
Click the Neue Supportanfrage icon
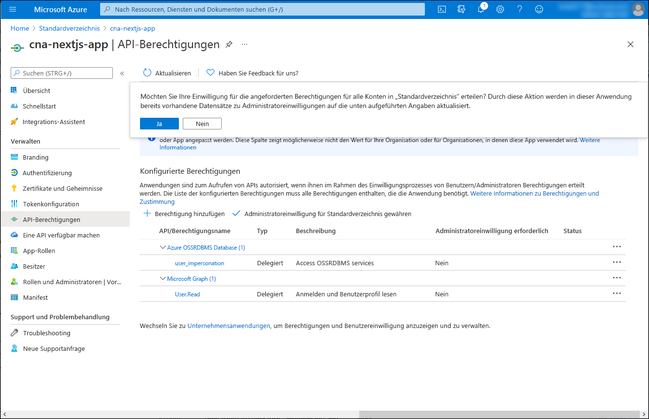point(14,348)
